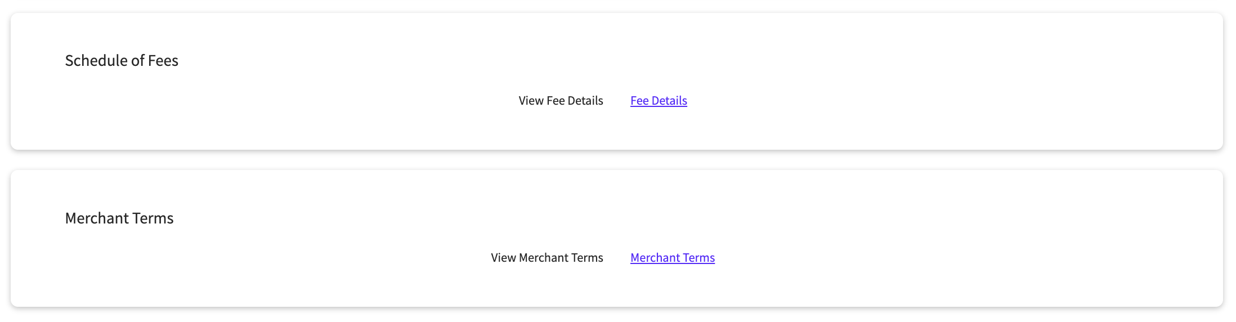Click the Schedule of Fees heading
The height and width of the screenshot is (322, 1236).
coord(122,61)
